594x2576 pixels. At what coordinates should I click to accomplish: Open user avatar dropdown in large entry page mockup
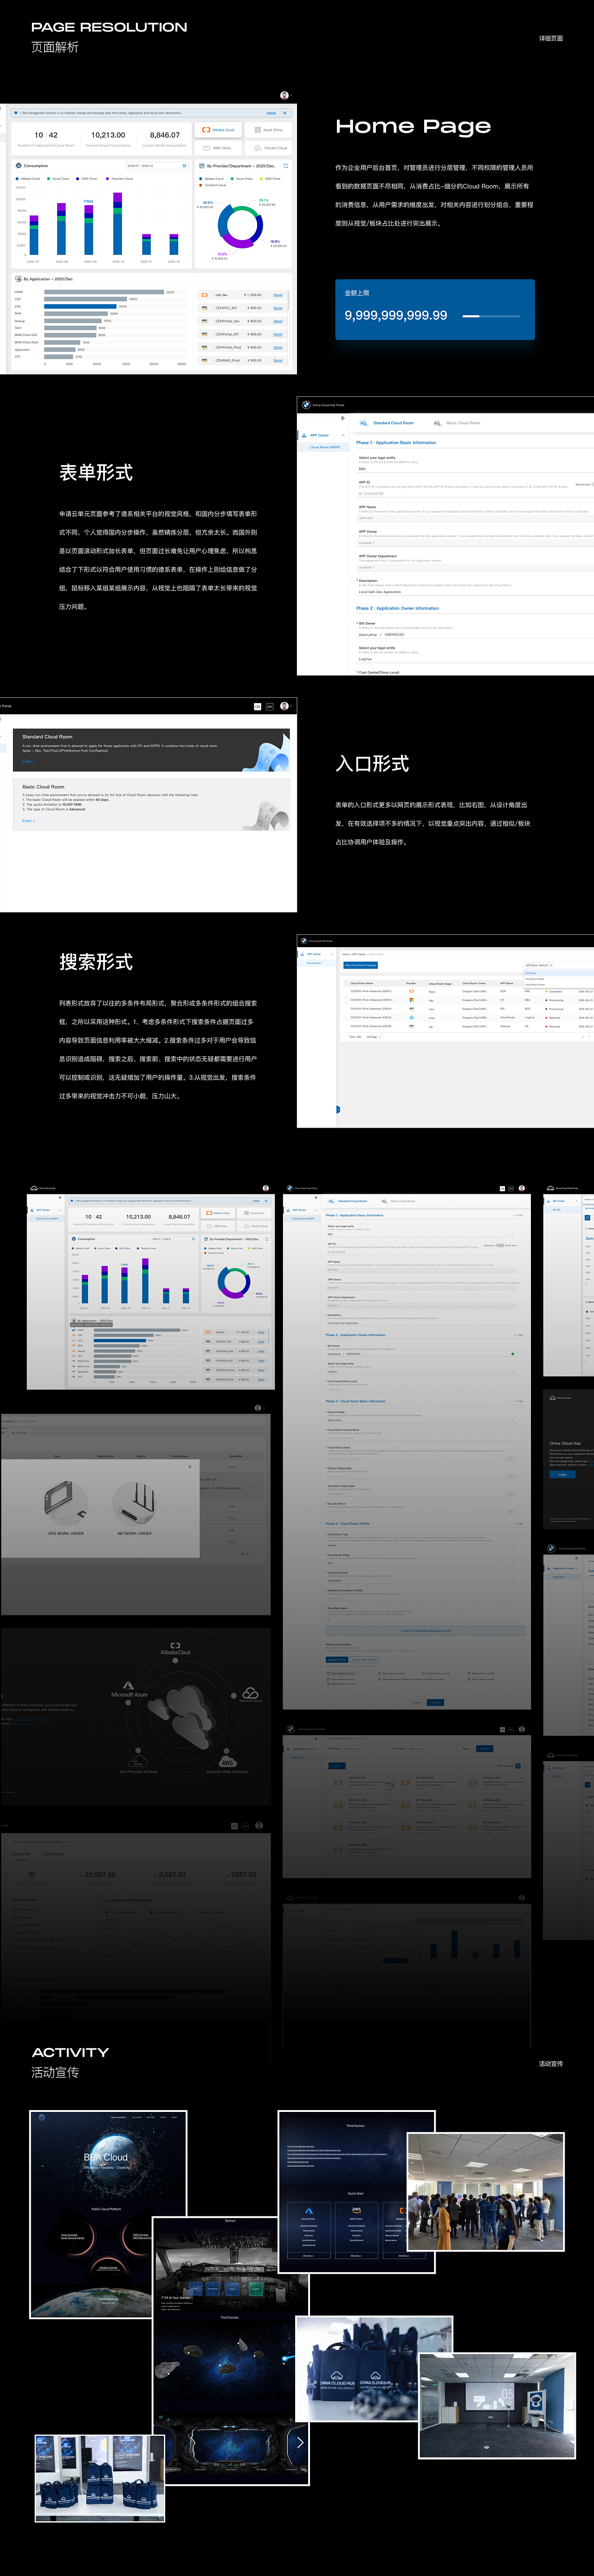285,706
